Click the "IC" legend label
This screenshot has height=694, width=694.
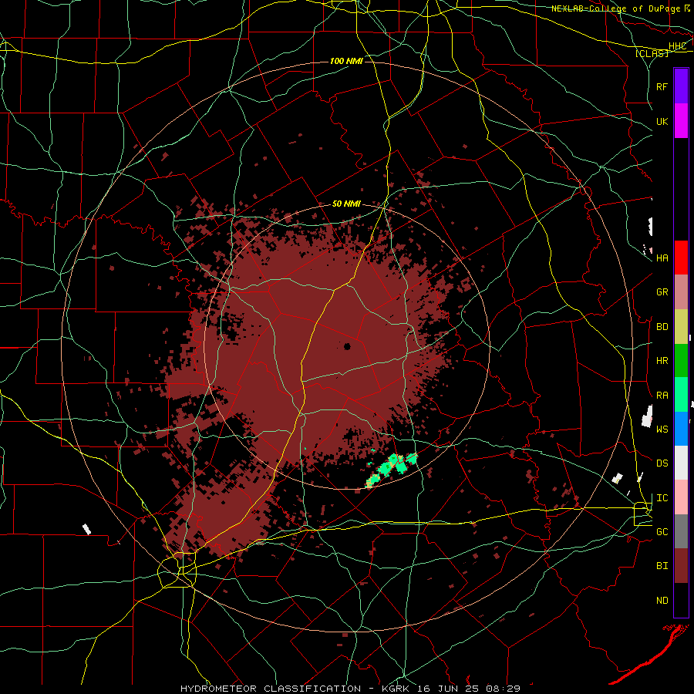click(x=662, y=498)
